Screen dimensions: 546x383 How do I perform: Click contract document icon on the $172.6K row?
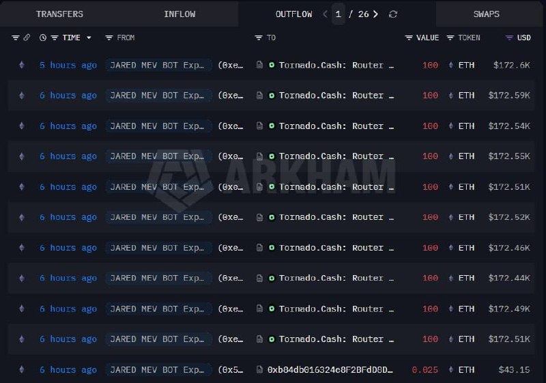coord(259,65)
